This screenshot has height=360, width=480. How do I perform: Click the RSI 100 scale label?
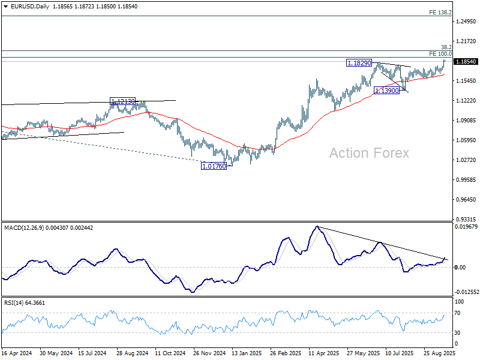tap(459, 302)
